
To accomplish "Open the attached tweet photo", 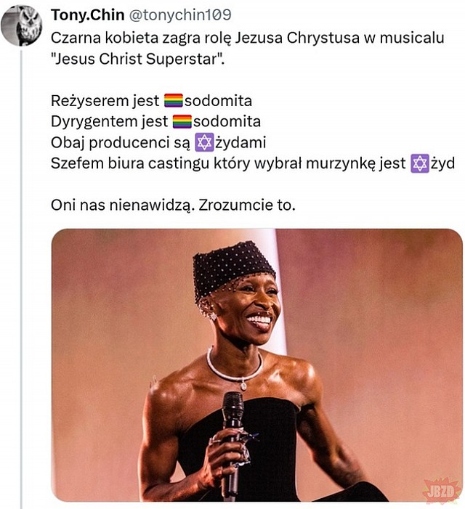I will (x=256, y=365).
